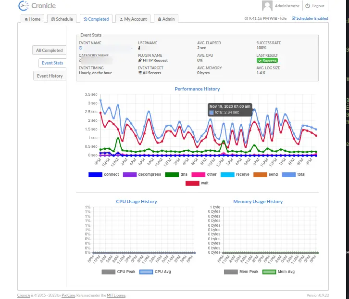Switch to the Admin tab
Viewport: 349px width, 299px height.
[x=165, y=19]
